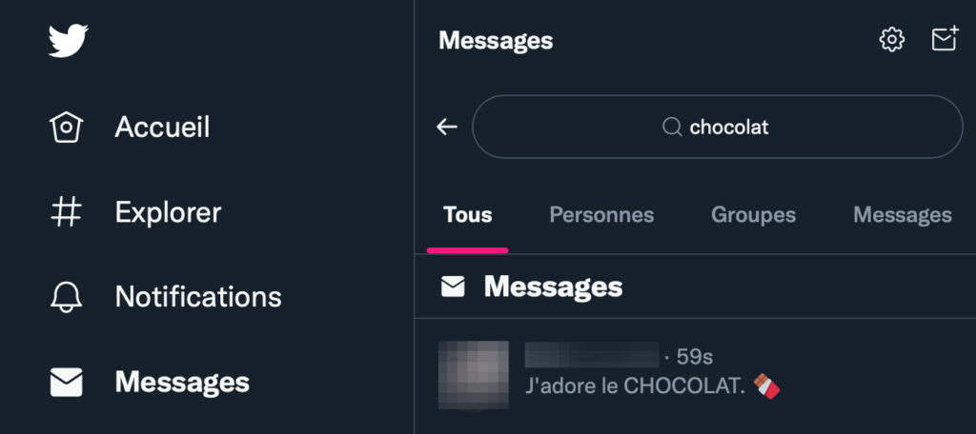This screenshot has height=434, width=976.
Task: Click the Notifications bell icon
Action: point(66,297)
